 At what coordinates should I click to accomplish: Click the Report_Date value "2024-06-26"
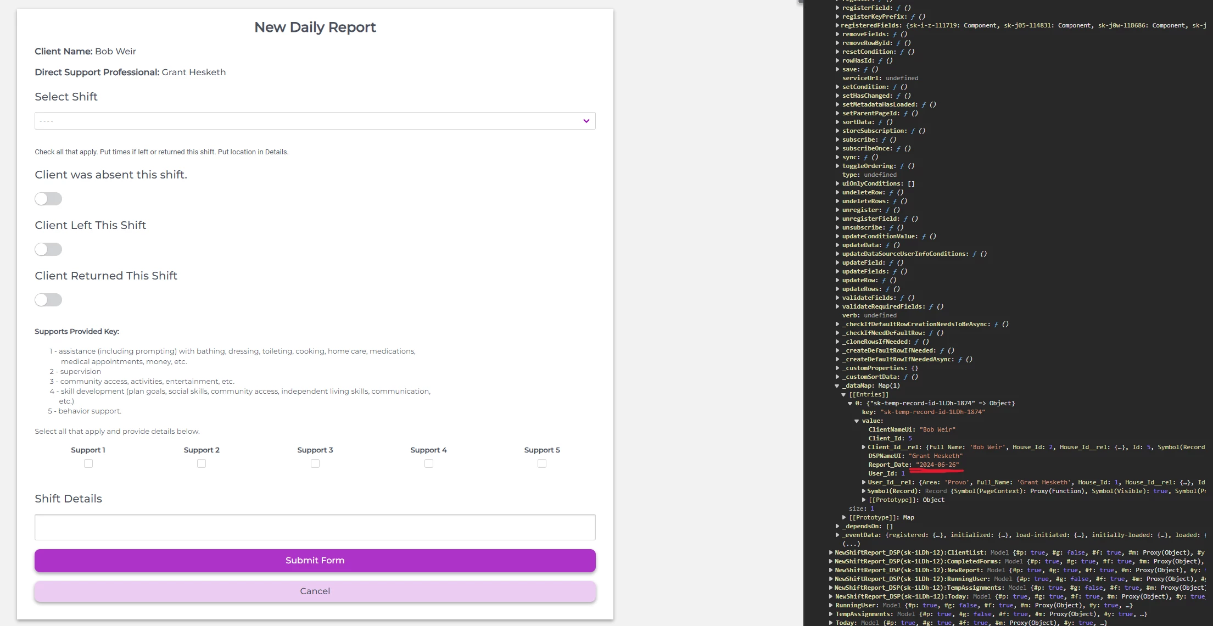point(938,465)
